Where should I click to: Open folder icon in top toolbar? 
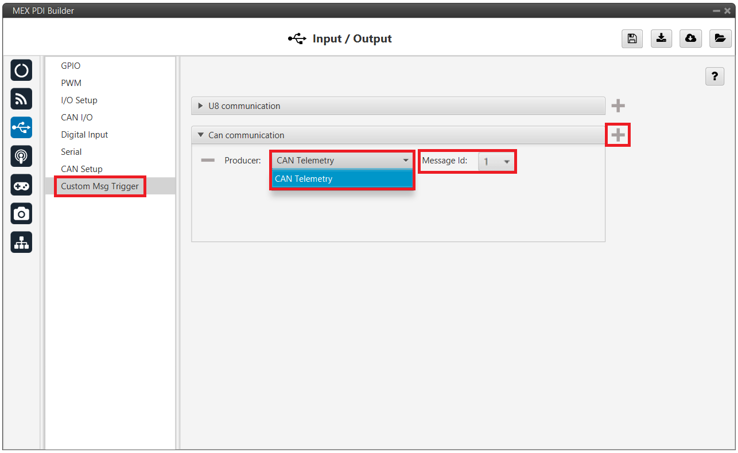pyautogui.click(x=720, y=38)
